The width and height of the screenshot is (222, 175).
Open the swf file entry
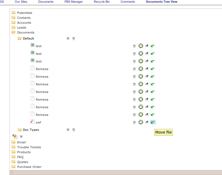38,122
